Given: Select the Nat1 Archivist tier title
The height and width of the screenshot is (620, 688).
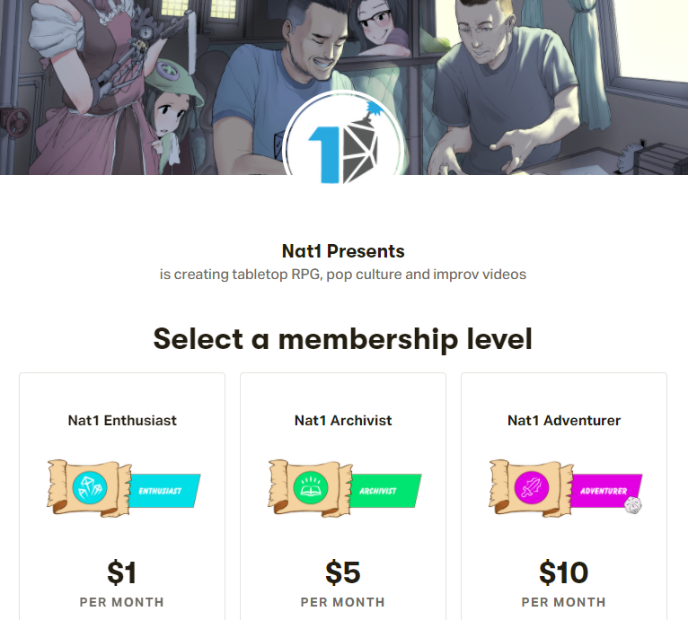Looking at the screenshot, I should pyautogui.click(x=343, y=420).
